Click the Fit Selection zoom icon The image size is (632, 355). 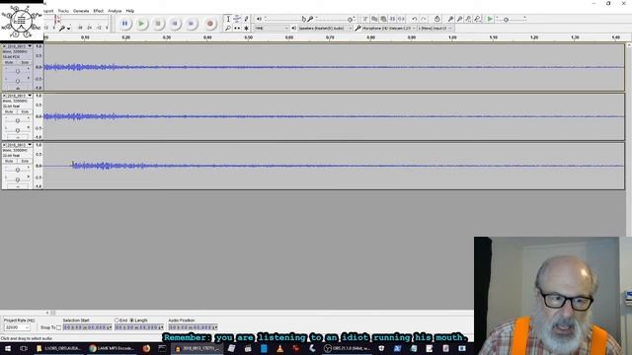(468, 19)
